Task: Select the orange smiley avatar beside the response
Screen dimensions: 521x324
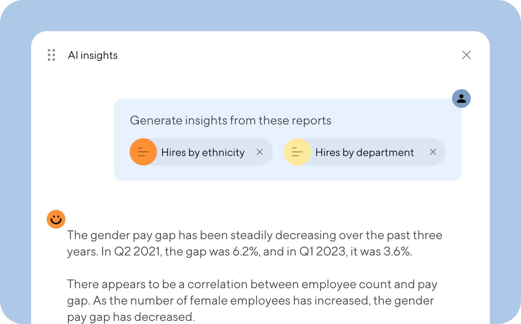Action: point(56,219)
